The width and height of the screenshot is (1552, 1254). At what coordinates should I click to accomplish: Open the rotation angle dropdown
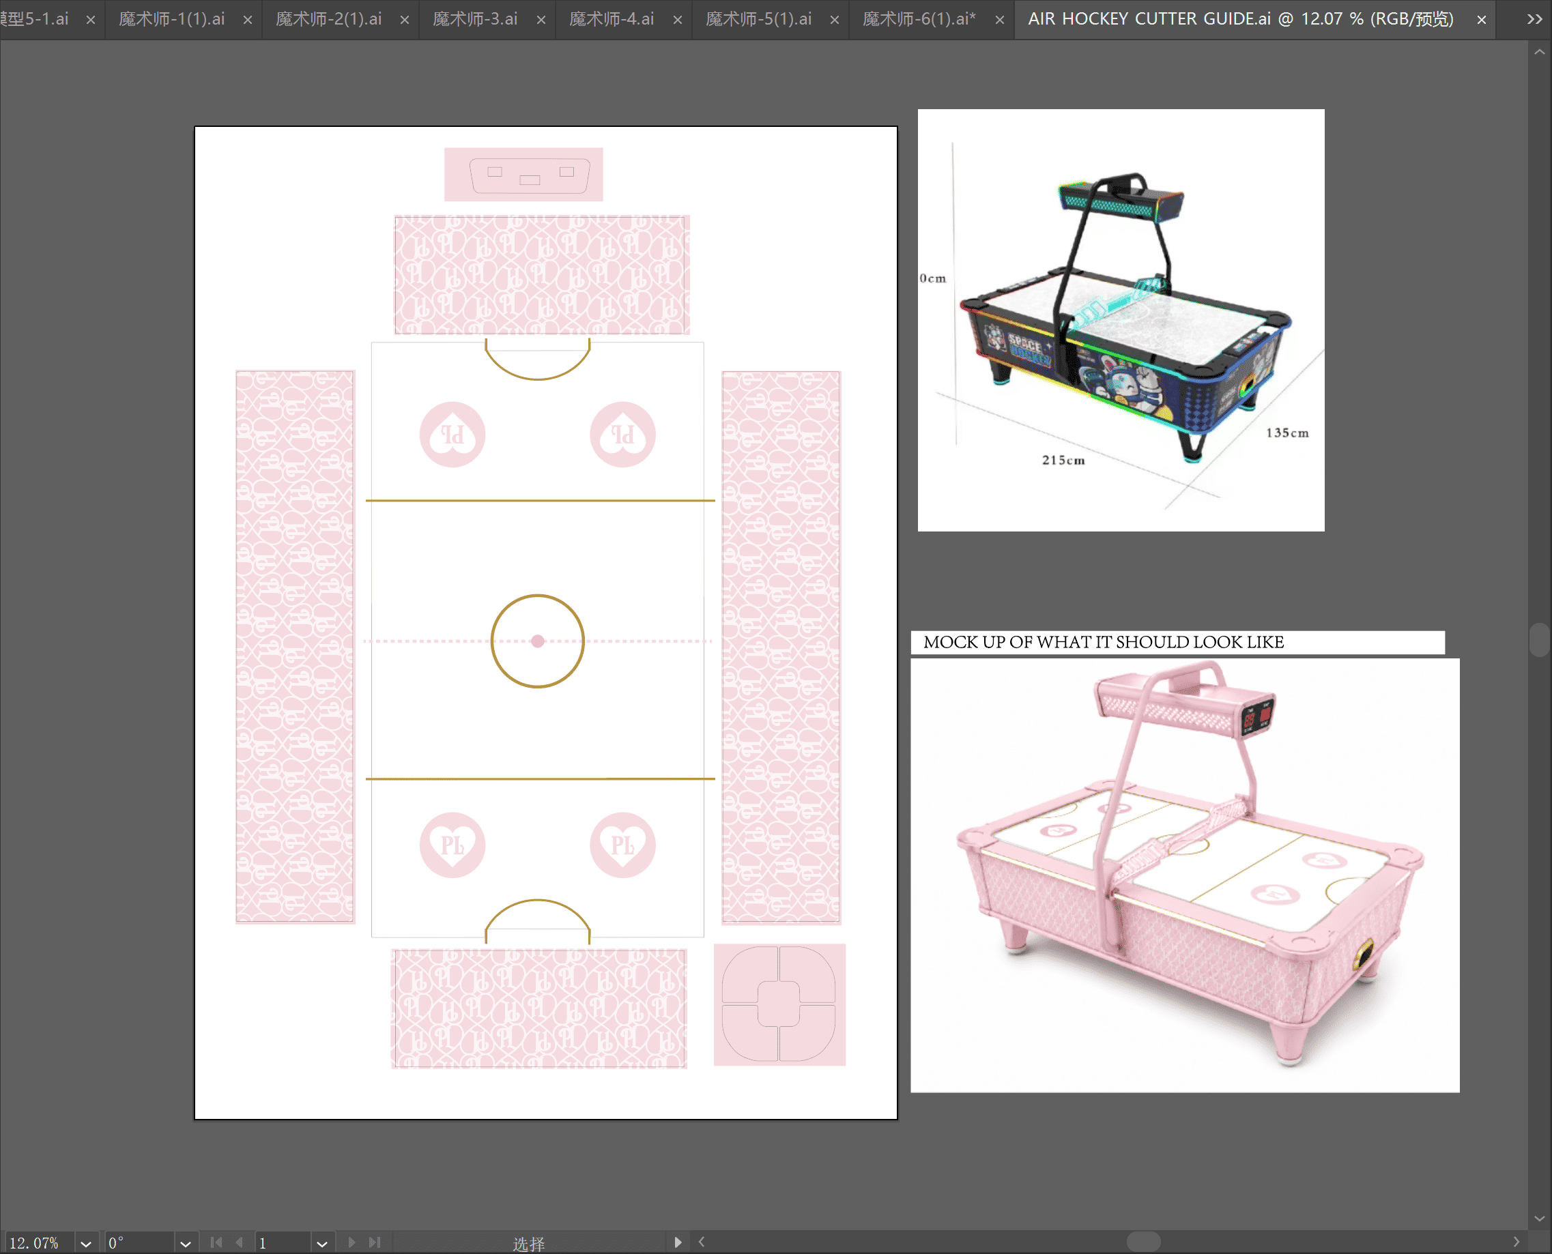click(186, 1243)
